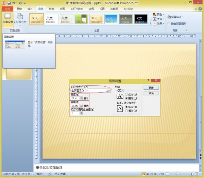The height and width of the screenshot is (178, 204).
Task: Click the spell check icon in status bar
Action: coord(50,174)
